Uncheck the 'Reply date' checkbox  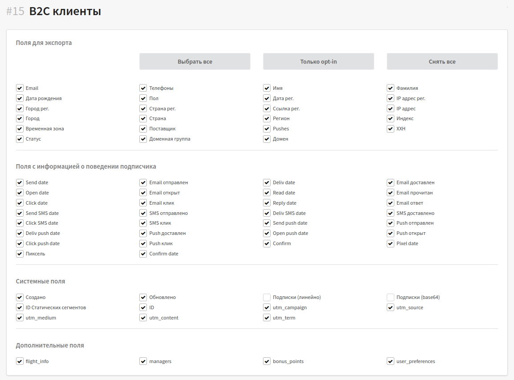point(267,203)
